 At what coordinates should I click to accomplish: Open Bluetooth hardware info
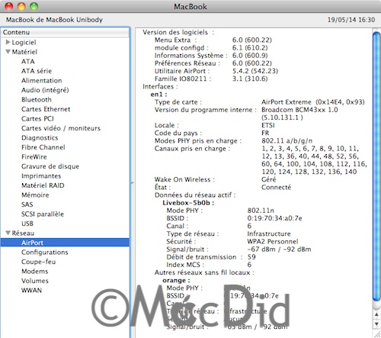click(37, 100)
